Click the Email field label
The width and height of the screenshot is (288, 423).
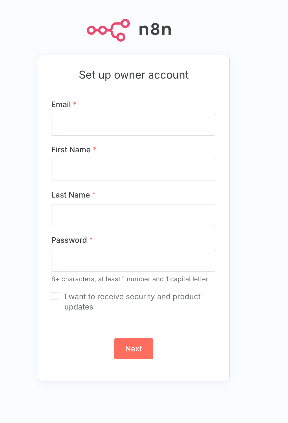click(61, 104)
